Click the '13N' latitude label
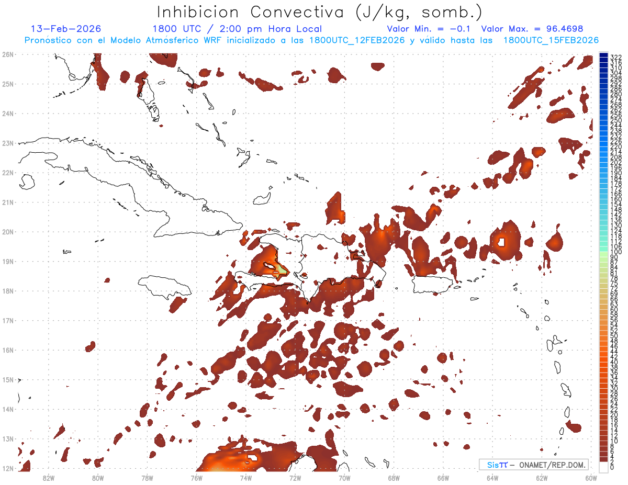 click(x=7, y=439)
